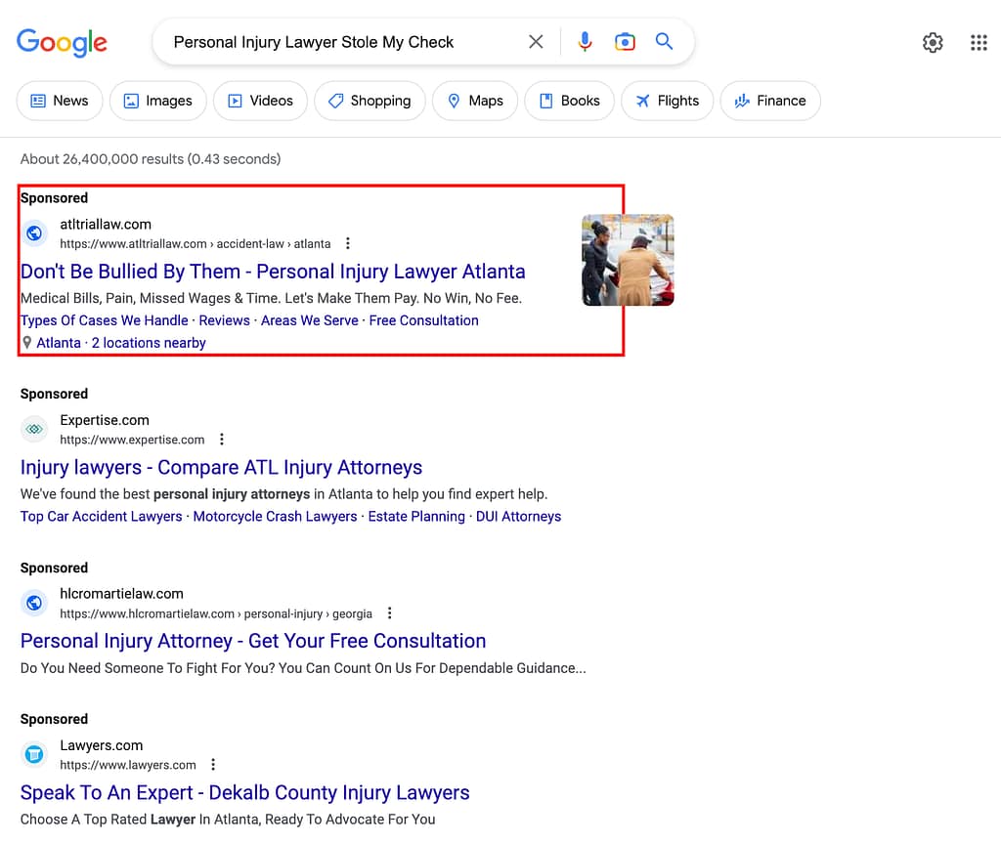
Task: Open 'Types Of Cases We Handle' sitelink
Action: coord(104,320)
